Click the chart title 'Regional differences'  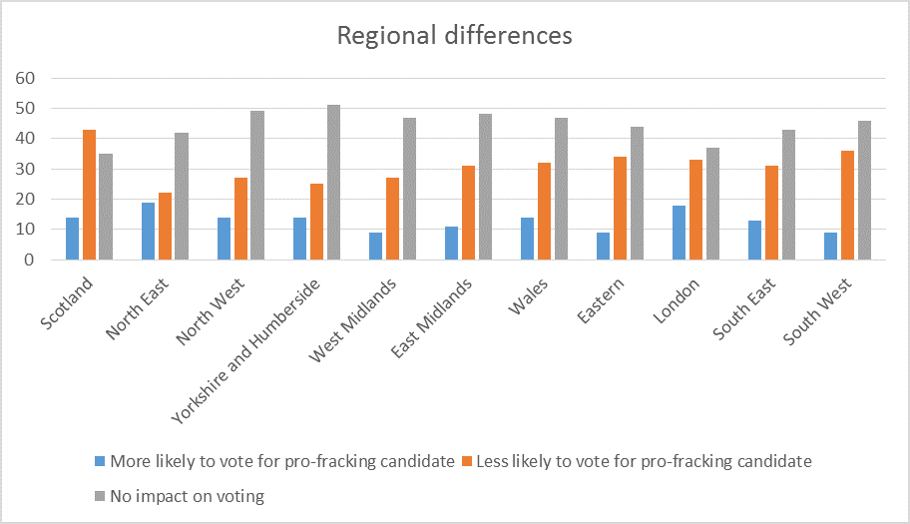454,36
